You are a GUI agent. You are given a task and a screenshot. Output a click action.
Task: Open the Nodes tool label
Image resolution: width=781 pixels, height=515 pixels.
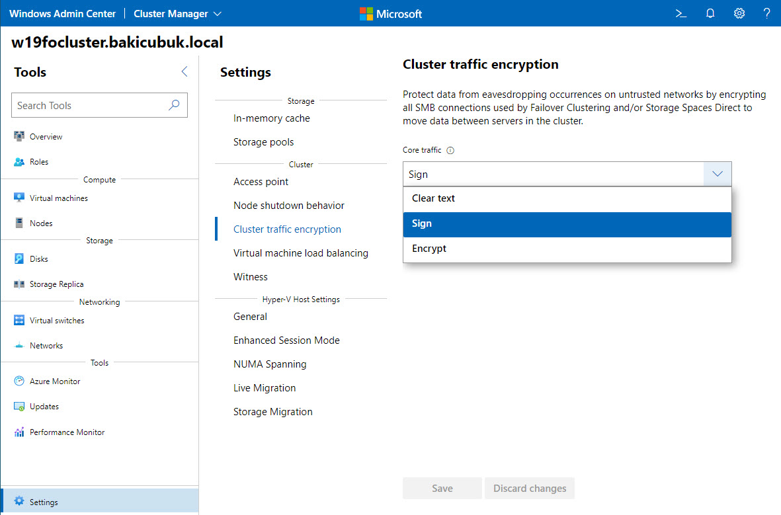point(41,223)
